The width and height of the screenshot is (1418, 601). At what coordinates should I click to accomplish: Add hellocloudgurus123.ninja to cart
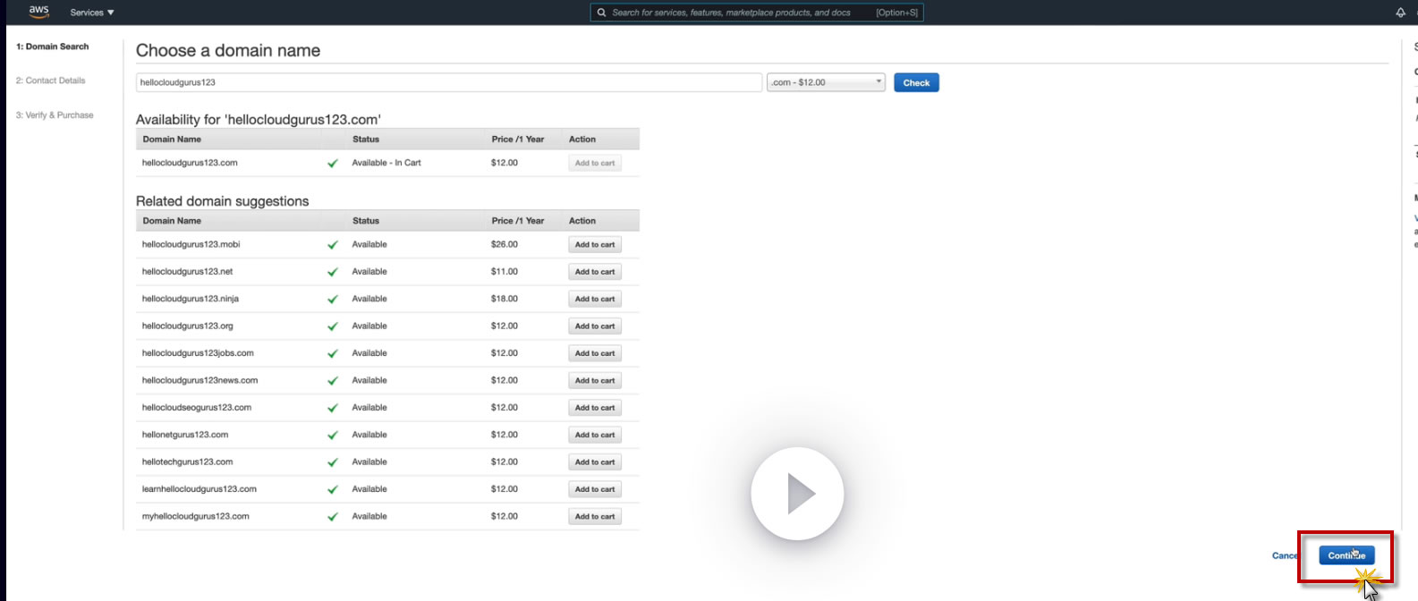pos(595,299)
